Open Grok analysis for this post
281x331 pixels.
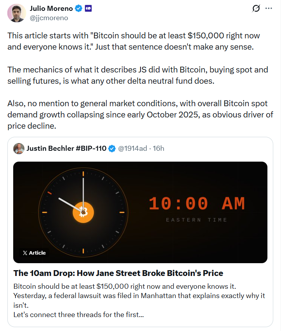[x=256, y=9]
